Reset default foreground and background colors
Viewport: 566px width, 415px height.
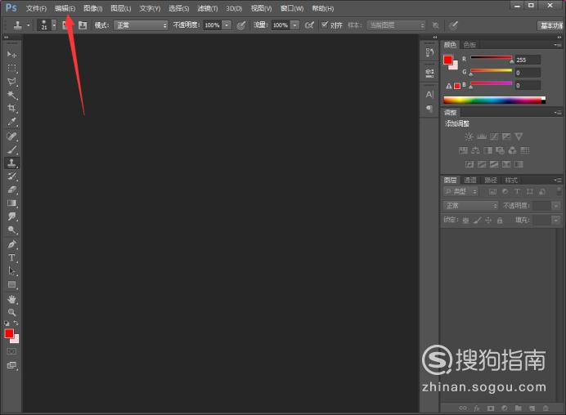tap(7, 324)
